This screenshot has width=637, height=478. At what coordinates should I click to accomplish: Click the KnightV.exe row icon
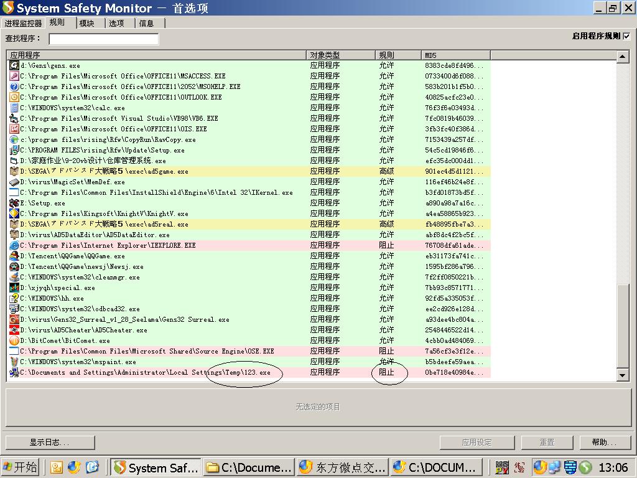pos(14,213)
